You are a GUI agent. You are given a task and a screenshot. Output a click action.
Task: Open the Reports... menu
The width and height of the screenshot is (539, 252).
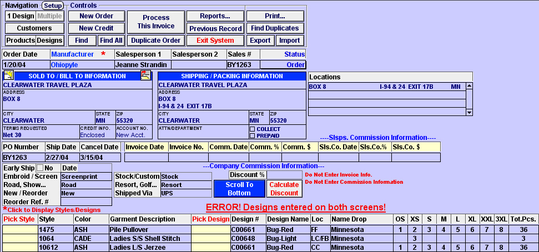[215, 16]
